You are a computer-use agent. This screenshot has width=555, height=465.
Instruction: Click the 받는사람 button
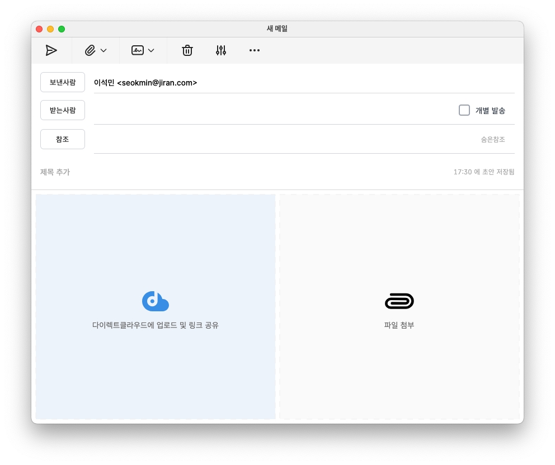tap(63, 110)
